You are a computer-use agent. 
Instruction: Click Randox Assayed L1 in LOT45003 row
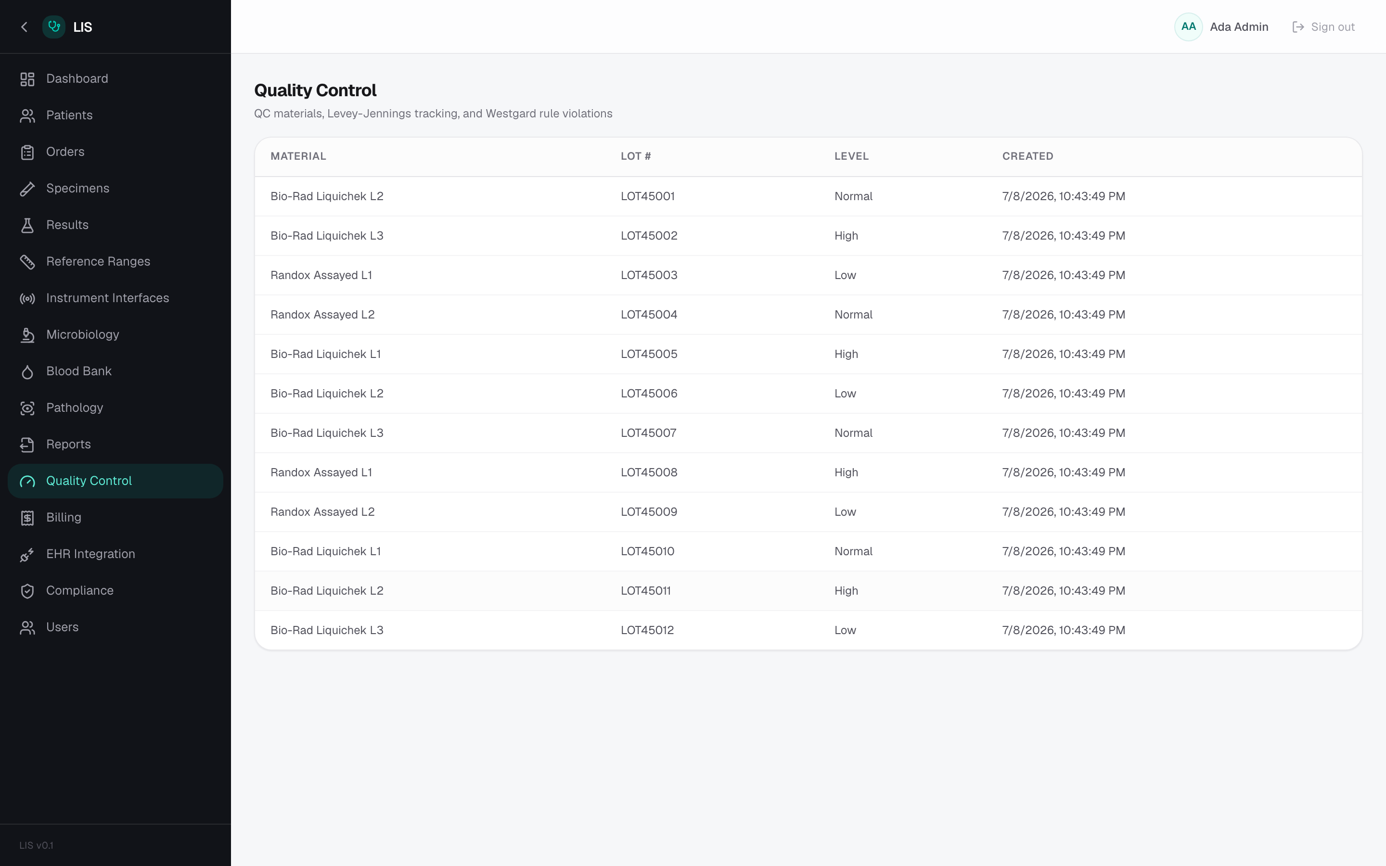coord(321,276)
